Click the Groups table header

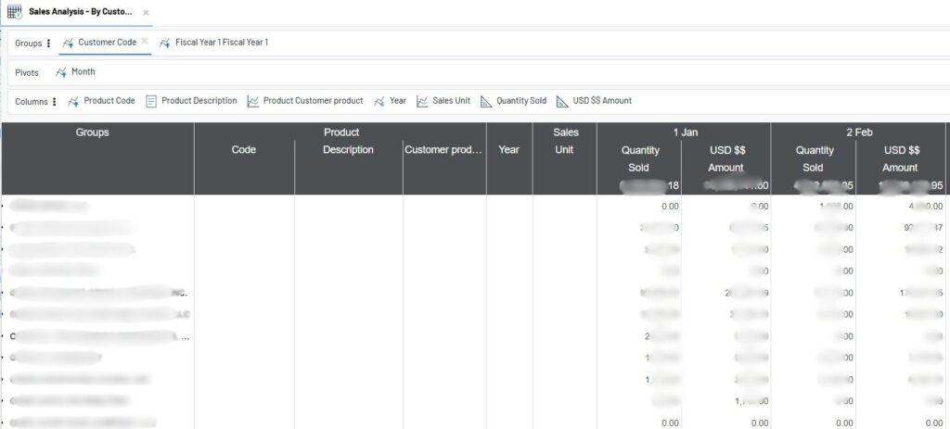[x=93, y=132]
